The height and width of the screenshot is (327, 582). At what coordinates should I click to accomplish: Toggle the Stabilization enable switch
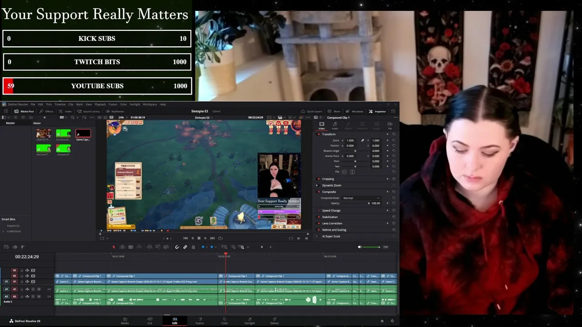click(x=318, y=217)
